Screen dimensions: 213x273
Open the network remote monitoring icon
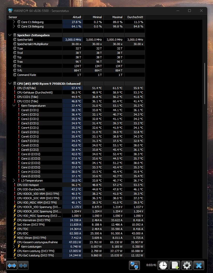[134, 265]
